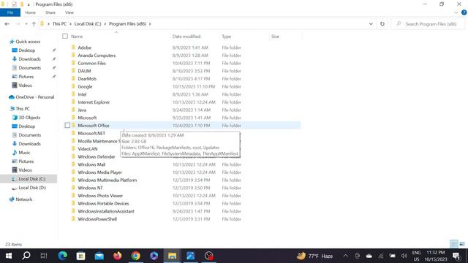Go up one folder level arrow
This screenshot has height=263, width=468.
(x=34, y=24)
